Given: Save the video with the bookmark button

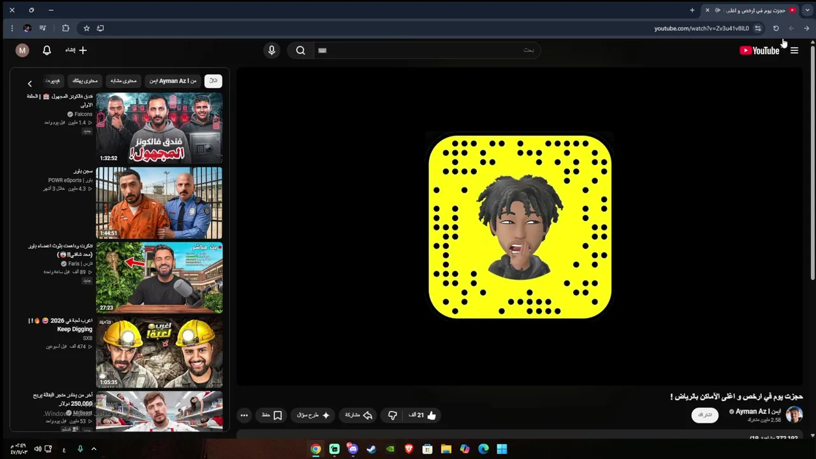Looking at the screenshot, I should click(272, 415).
